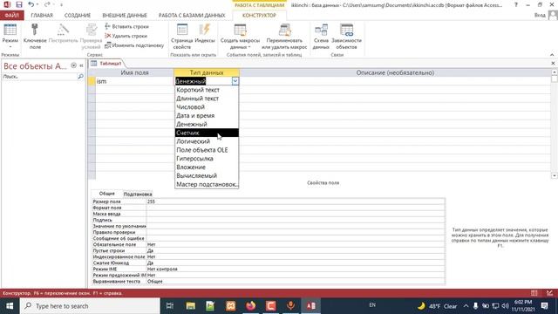Switch to ВНЕШНИЕ ДАННЫЕ ribbon tab

pos(125,16)
